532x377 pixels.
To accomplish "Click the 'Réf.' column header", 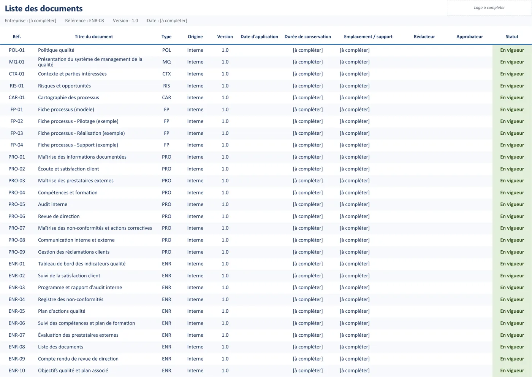I will point(17,37).
